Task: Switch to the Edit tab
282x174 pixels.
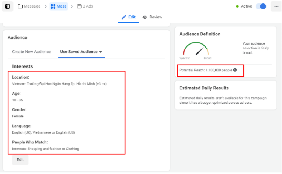Action: (x=128, y=17)
